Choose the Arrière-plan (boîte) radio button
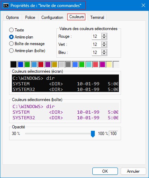The height and width of the screenshot is (178, 149). (x=11, y=51)
